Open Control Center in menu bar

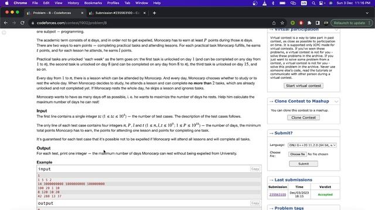[x=322, y=3]
